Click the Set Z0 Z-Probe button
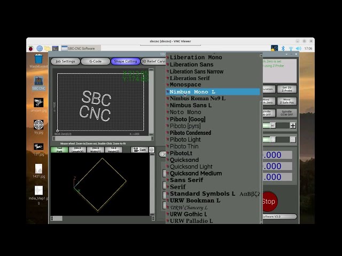Image resolution: width=342 pixels, height=256 pixels. click(x=287, y=89)
